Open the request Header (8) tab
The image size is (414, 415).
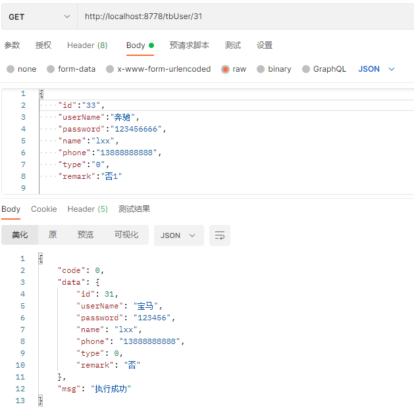coord(87,45)
